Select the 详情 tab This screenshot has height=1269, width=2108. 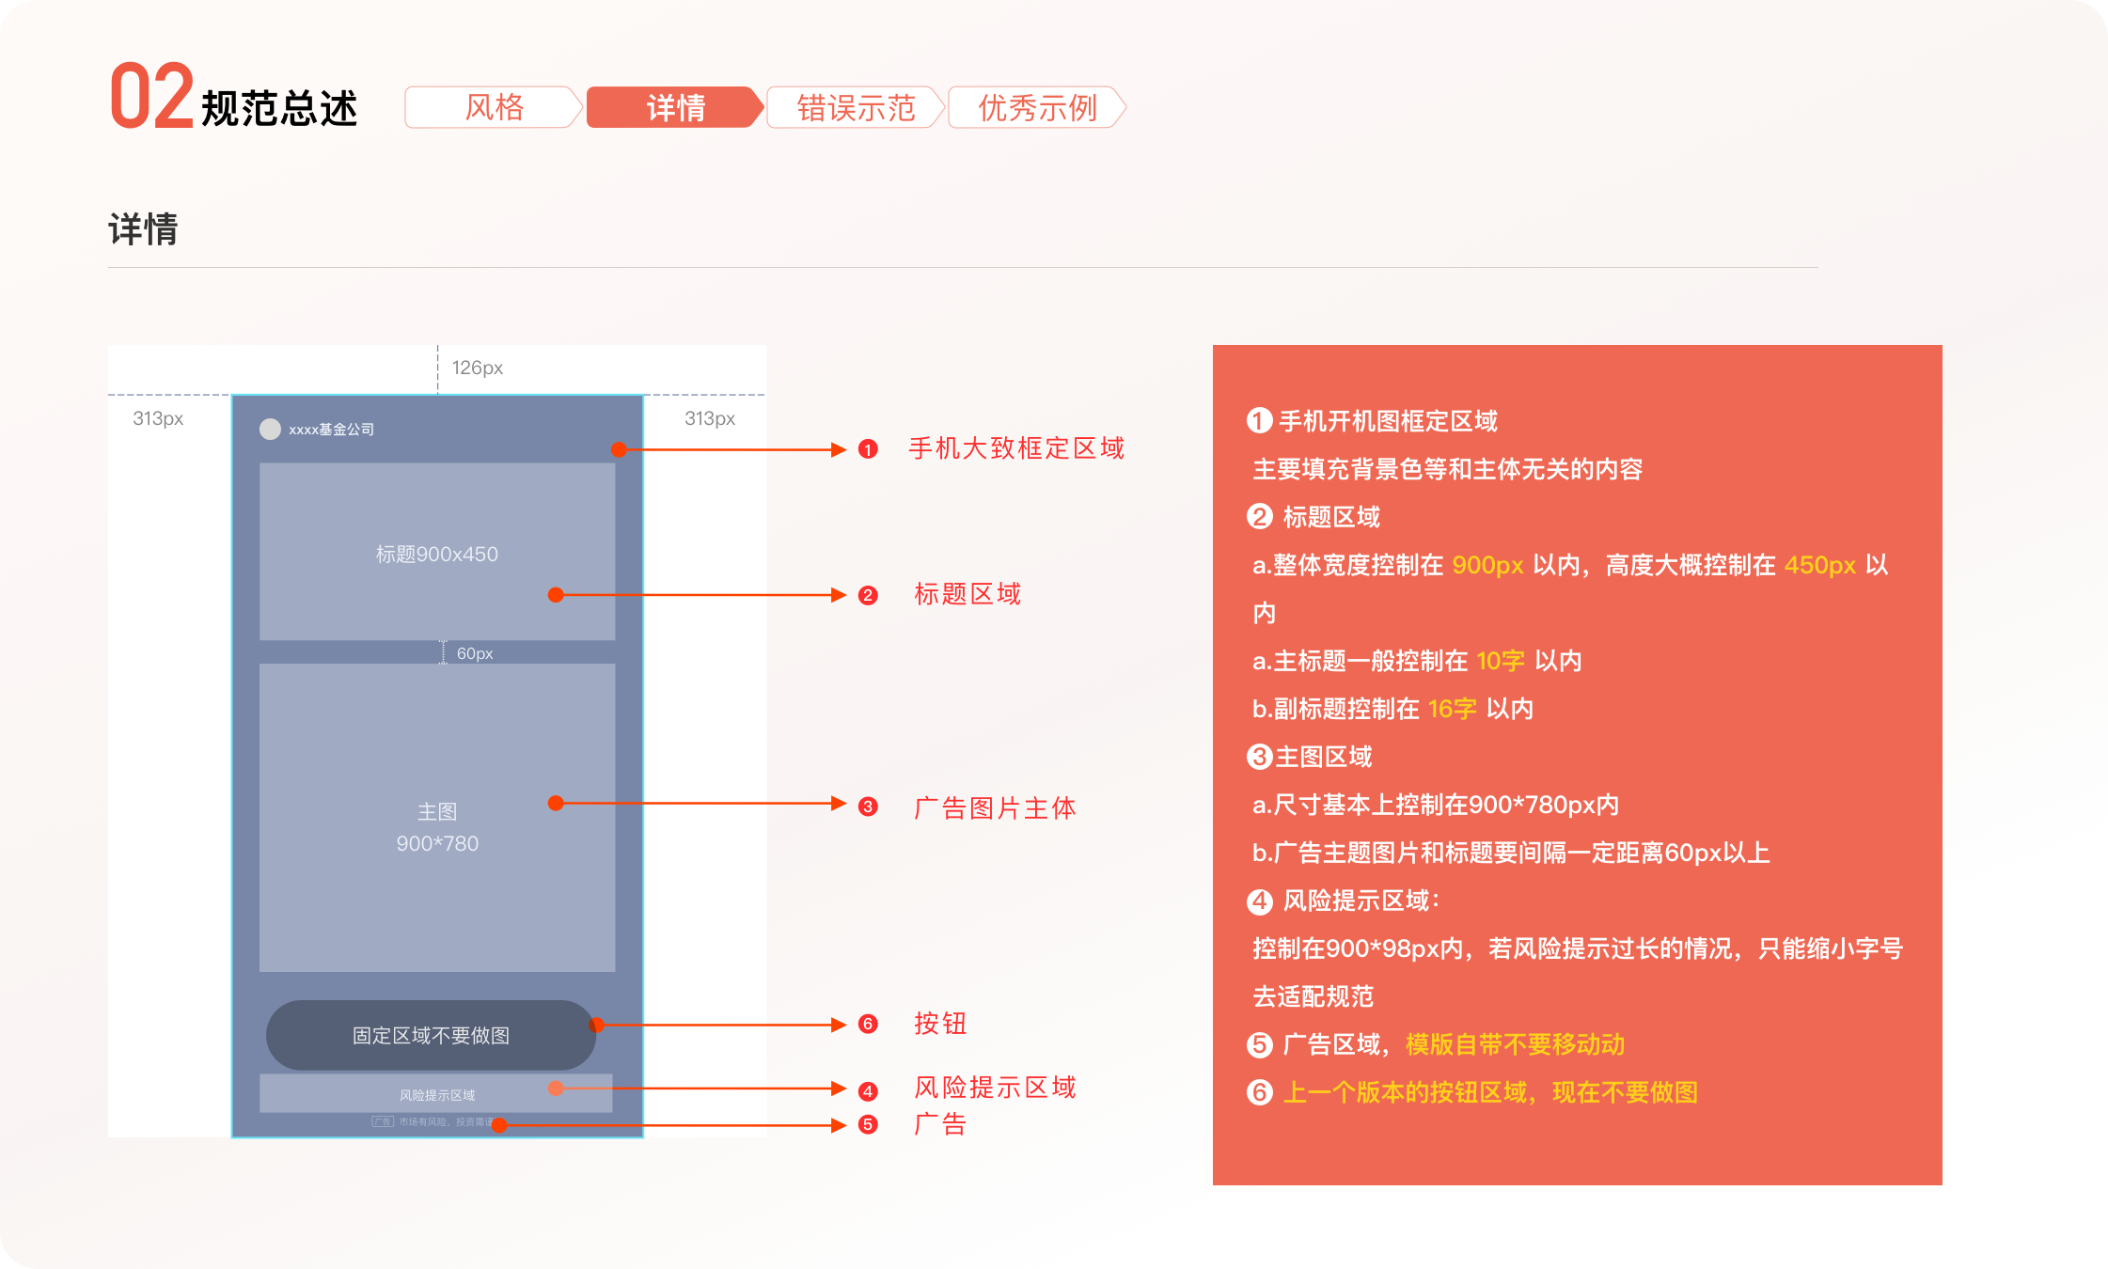675,107
